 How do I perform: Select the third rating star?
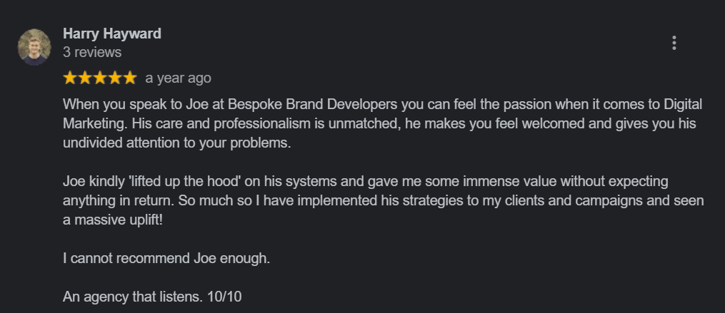click(x=100, y=77)
